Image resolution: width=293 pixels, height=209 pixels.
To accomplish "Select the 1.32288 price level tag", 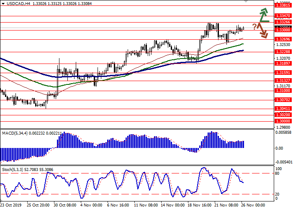I will pos(283,52).
